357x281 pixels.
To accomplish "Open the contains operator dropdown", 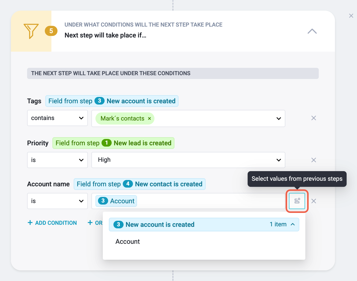I will coord(57,118).
